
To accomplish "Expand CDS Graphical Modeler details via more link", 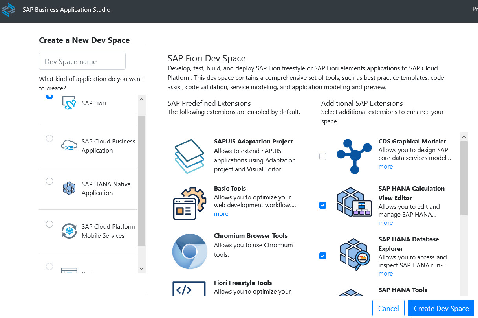I will [386, 167].
